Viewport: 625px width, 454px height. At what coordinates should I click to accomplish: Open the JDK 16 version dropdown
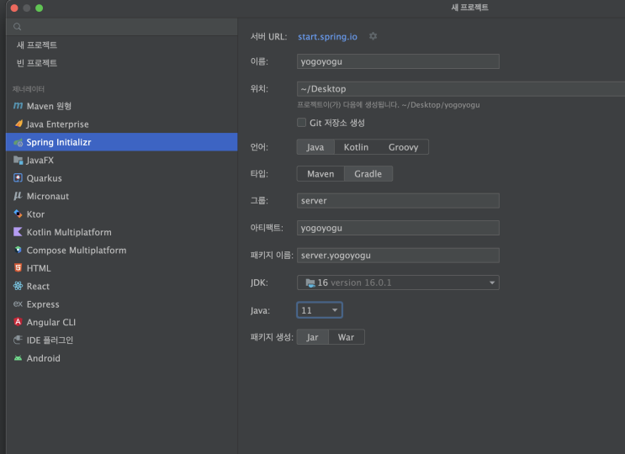(x=398, y=282)
